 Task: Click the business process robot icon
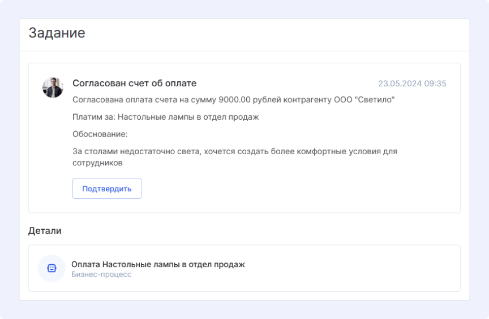[52, 268]
